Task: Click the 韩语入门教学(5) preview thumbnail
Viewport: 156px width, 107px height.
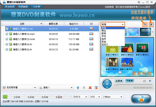Action: (127, 62)
